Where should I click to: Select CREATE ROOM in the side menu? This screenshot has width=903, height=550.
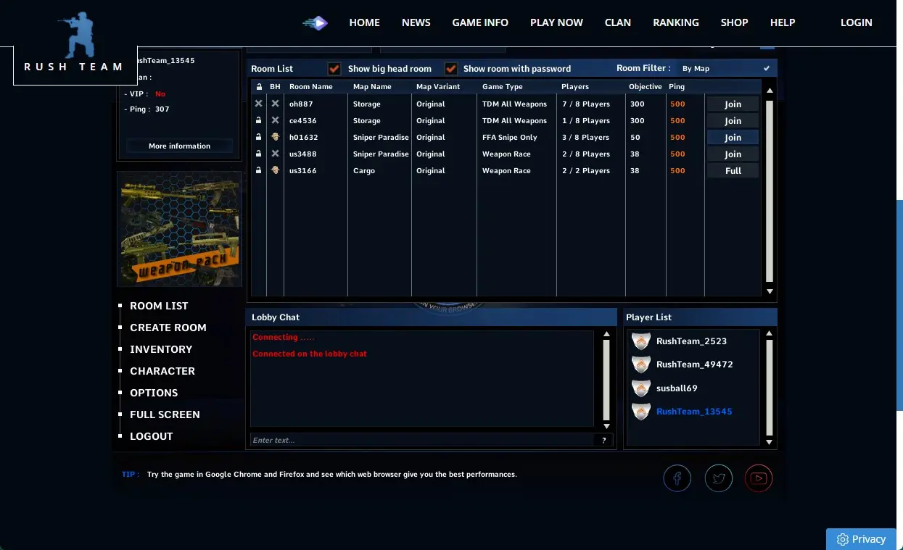point(168,328)
